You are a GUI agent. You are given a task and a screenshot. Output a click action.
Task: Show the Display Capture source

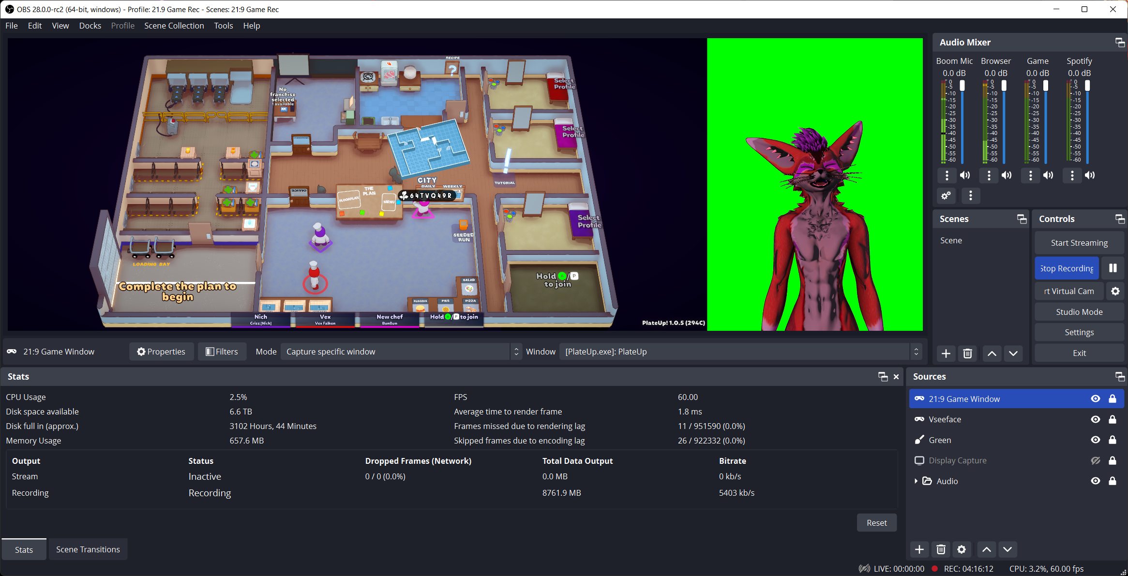tap(1096, 460)
